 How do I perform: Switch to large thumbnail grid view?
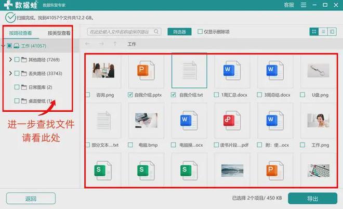tap(314, 32)
